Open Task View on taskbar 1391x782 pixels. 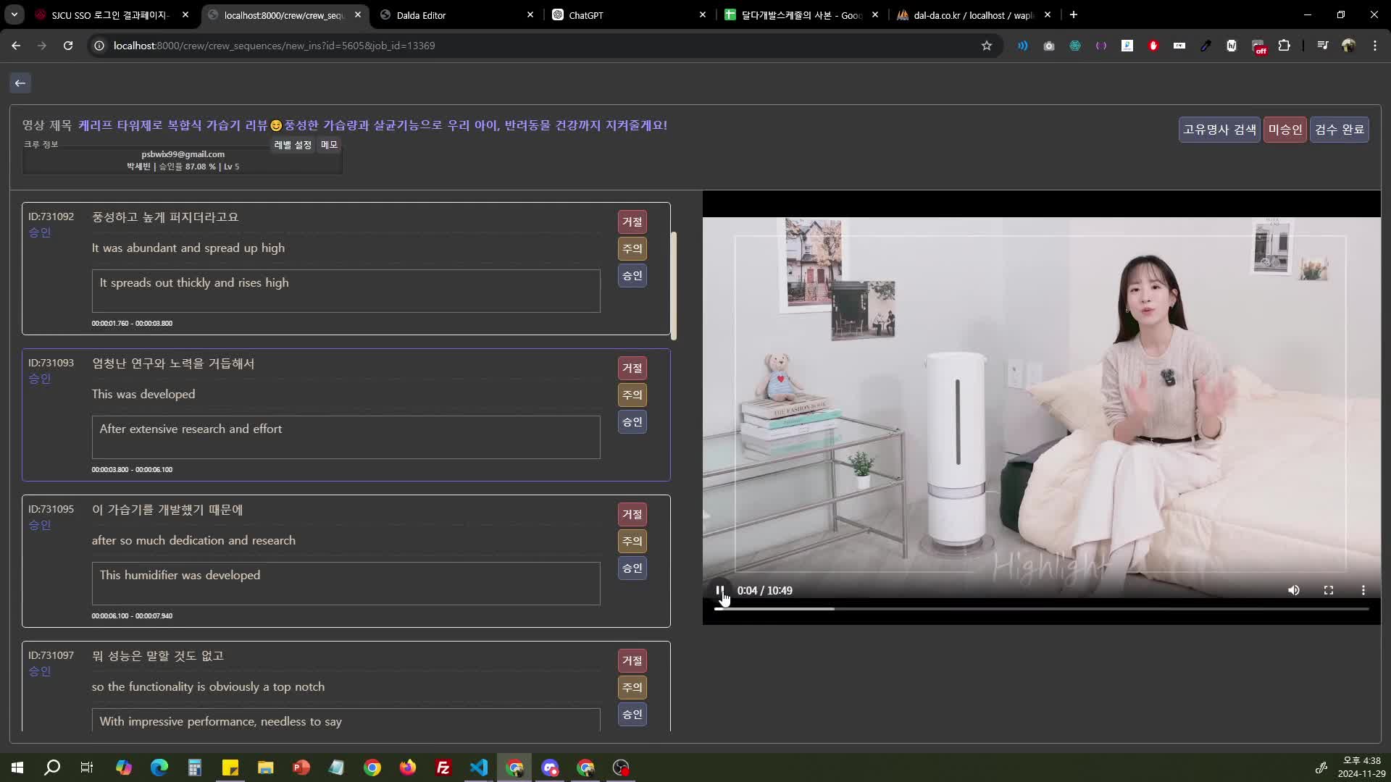pos(87,768)
